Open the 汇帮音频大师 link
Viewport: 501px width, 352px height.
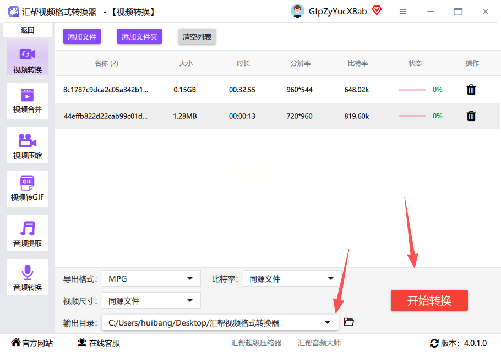pyautogui.click(x=319, y=343)
